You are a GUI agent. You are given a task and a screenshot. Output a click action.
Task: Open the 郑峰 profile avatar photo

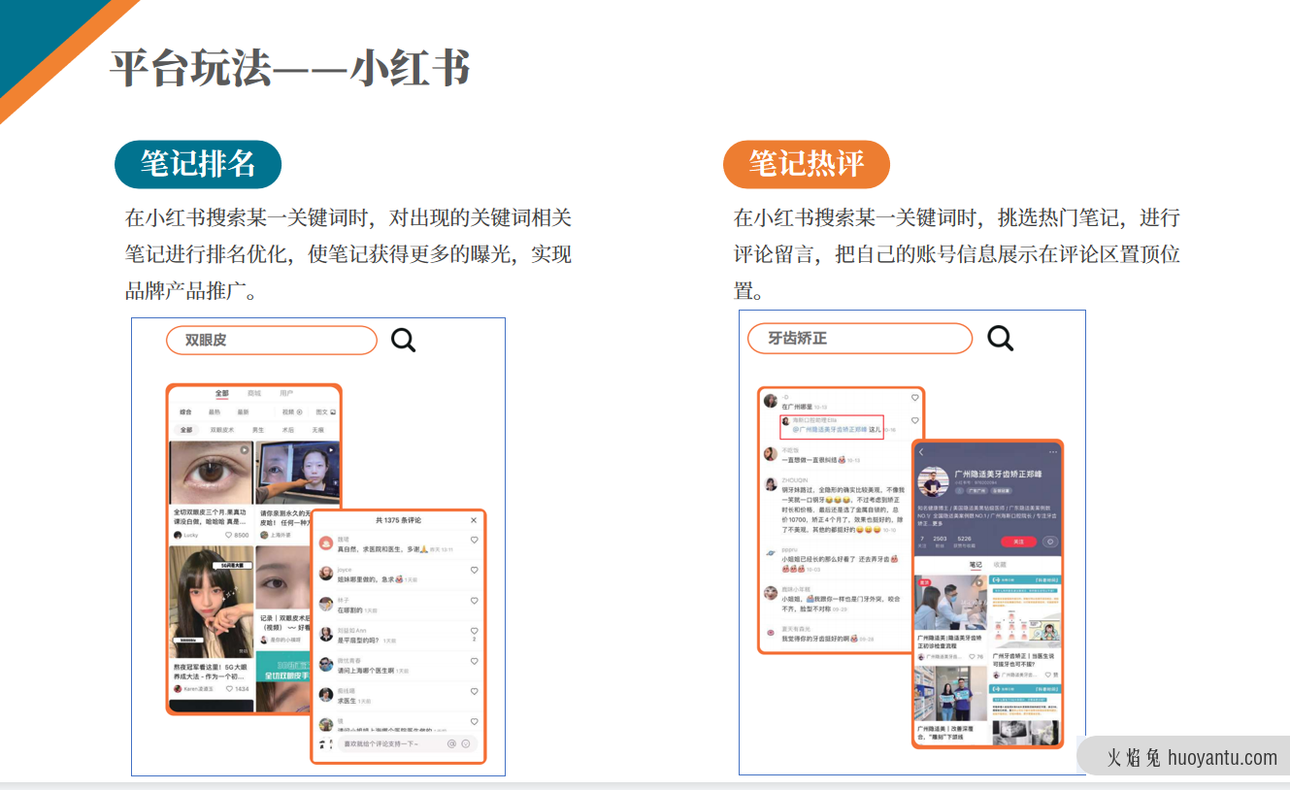(x=934, y=481)
